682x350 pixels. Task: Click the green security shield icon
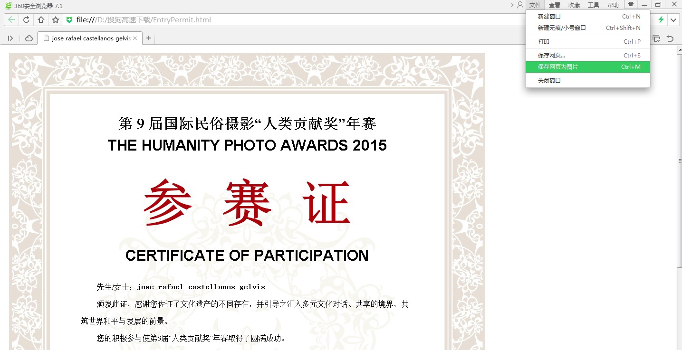click(69, 20)
